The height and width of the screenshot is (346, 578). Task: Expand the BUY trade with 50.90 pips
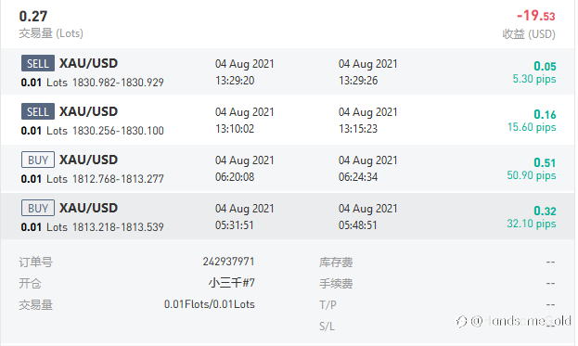click(x=288, y=168)
